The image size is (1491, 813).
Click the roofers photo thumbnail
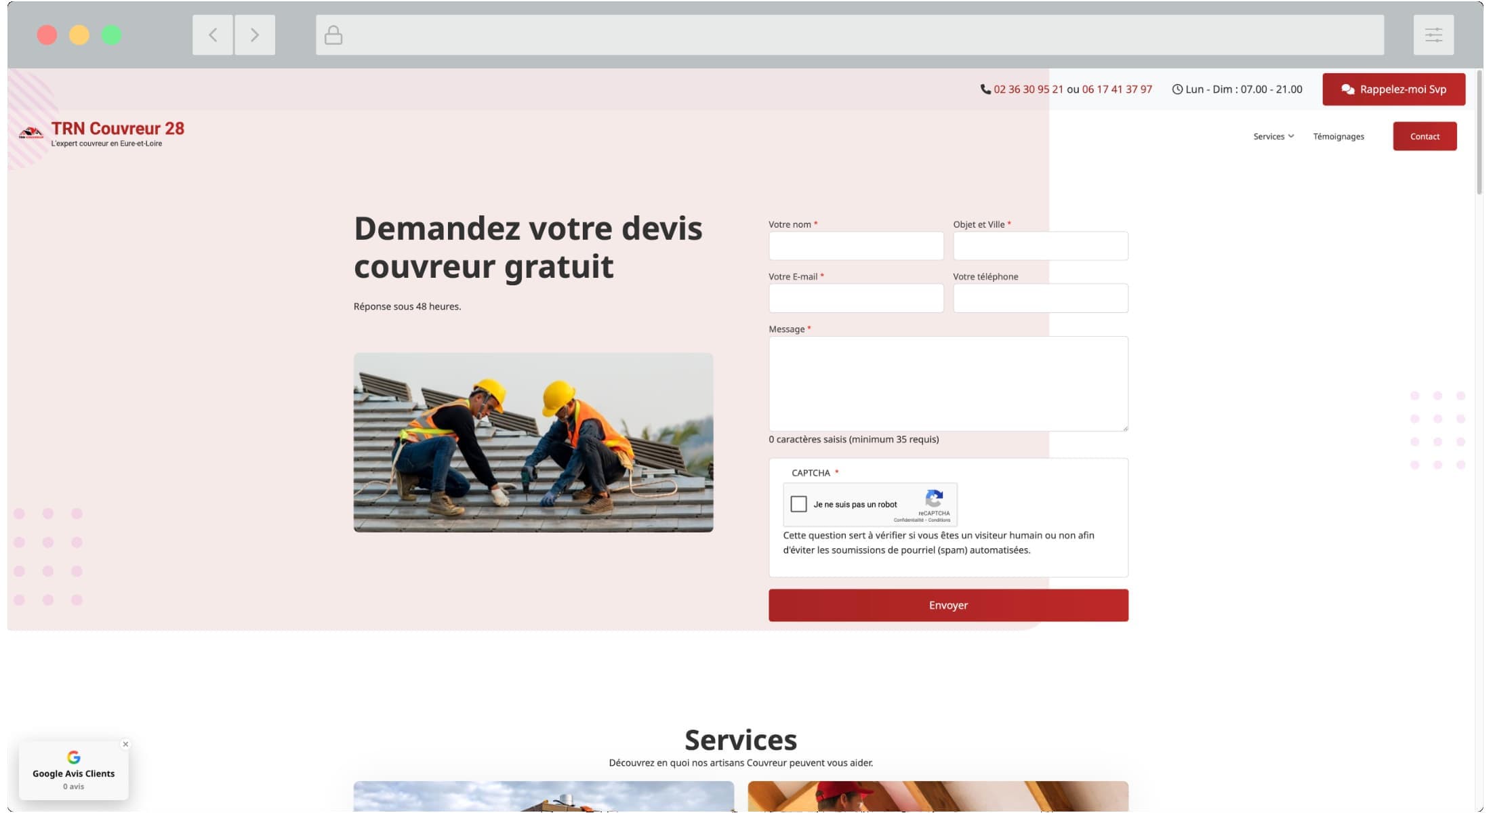click(x=533, y=442)
